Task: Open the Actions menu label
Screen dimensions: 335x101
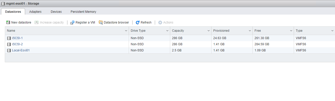Action: (x=168, y=23)
